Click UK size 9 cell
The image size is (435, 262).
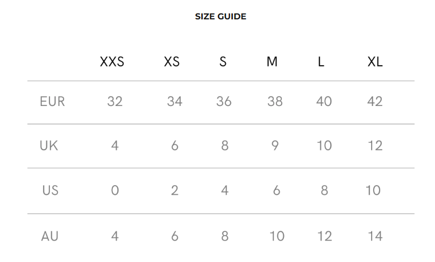pyautogui.click(x=275, y=145)
